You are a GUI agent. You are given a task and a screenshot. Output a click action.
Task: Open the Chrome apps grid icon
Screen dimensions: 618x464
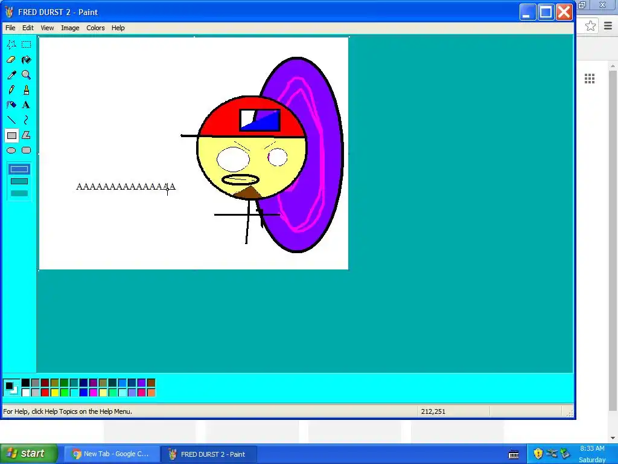coord(590,79)
